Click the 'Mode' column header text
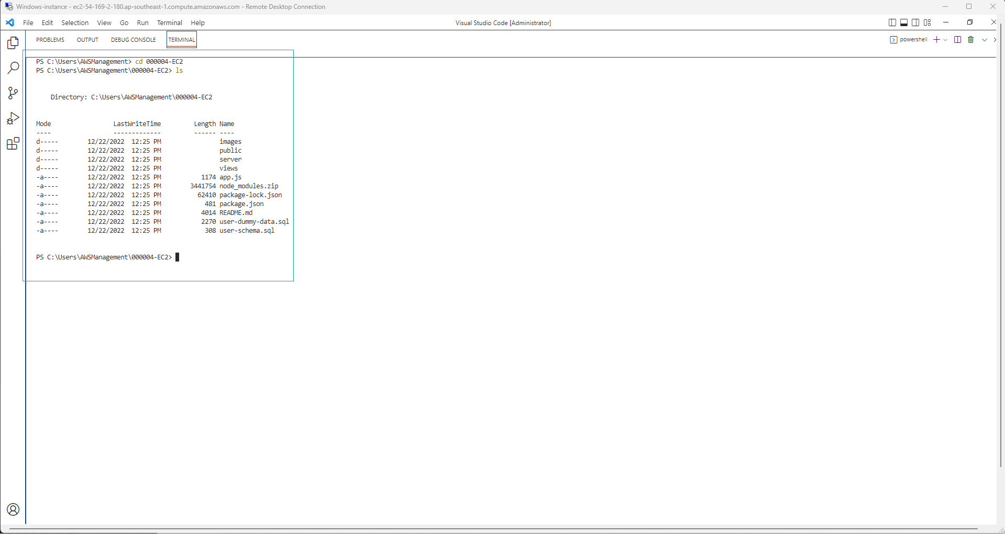Viewport: 1005px width, 534px height. (x=43, y=124)
